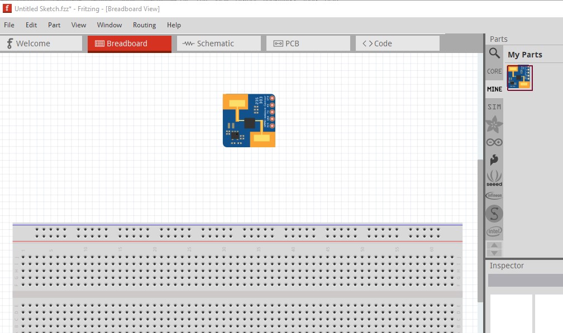Open the Arduino parts bin
Image resolution: width=563 pixels, height=333 pixels.
(x=494, y=142)
